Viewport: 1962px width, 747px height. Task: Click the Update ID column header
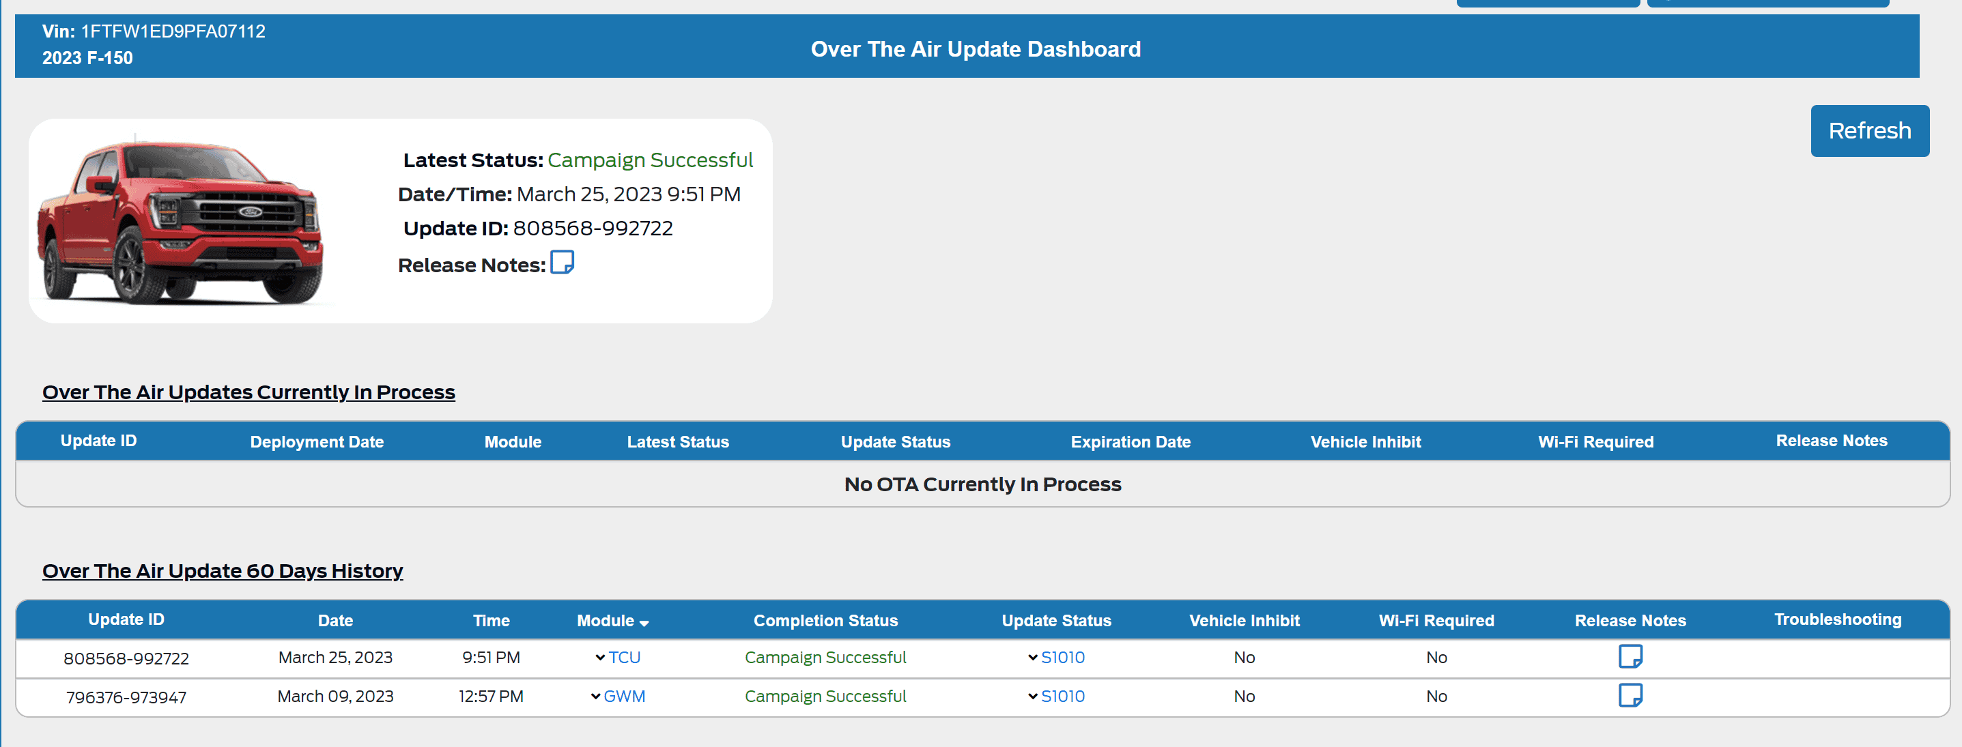tap(126, 619)
